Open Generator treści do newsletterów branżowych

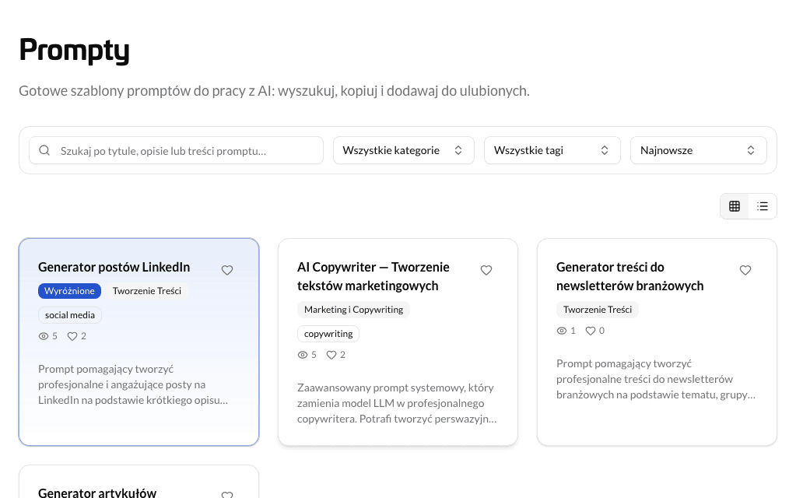[x=629, y=276]
